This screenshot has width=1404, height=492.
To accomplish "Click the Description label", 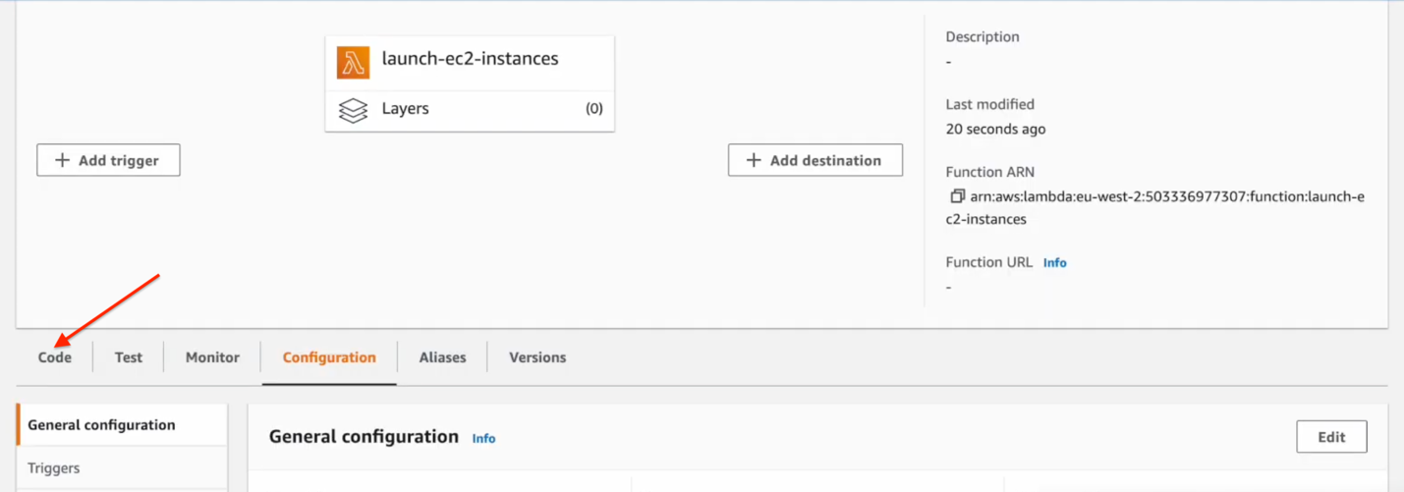I will tap(983, 37).
